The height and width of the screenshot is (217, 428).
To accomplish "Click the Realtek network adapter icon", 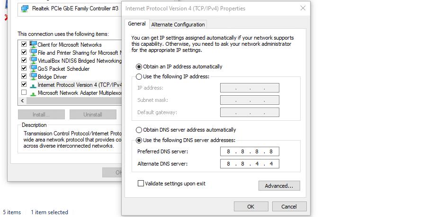I will pyautogui.click(x=25, y=8).
